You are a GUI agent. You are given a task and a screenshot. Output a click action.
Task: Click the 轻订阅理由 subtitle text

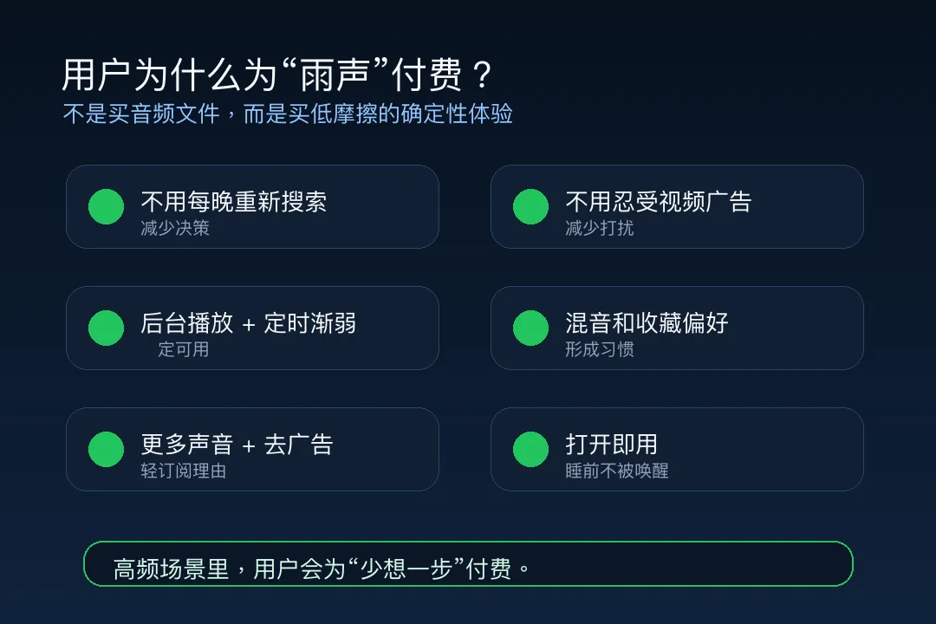(183, 471)
